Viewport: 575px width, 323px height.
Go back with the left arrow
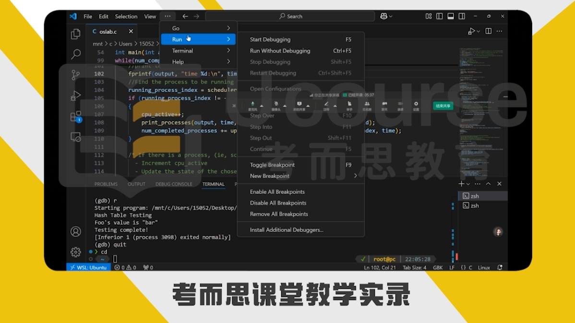point(185,16)
